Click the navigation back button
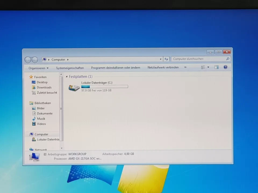258x193 pixels. click(x=28, y=60)
